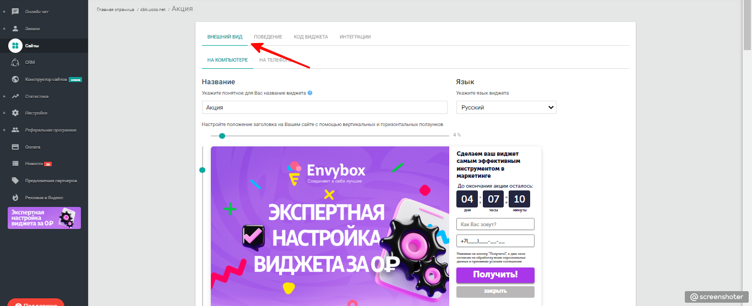Click the help icon beside widget name hint
Viewport: 752px width, 306px height.
click(x=310, y=93)
